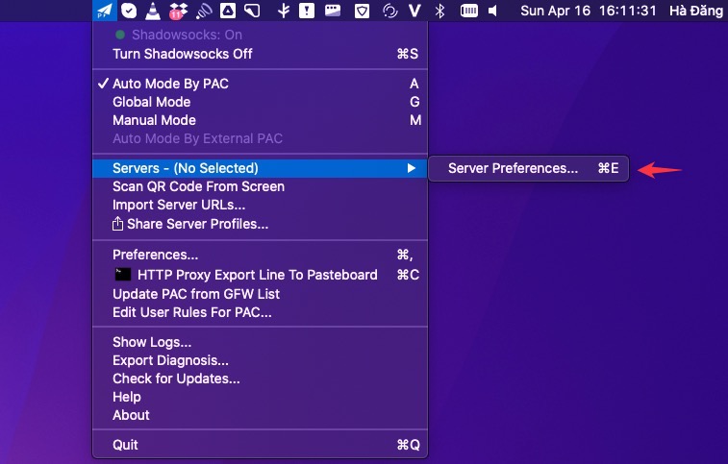
Task: Choose Export Diagnosis...
Action: pyautogui.click(x=260, y=360)
